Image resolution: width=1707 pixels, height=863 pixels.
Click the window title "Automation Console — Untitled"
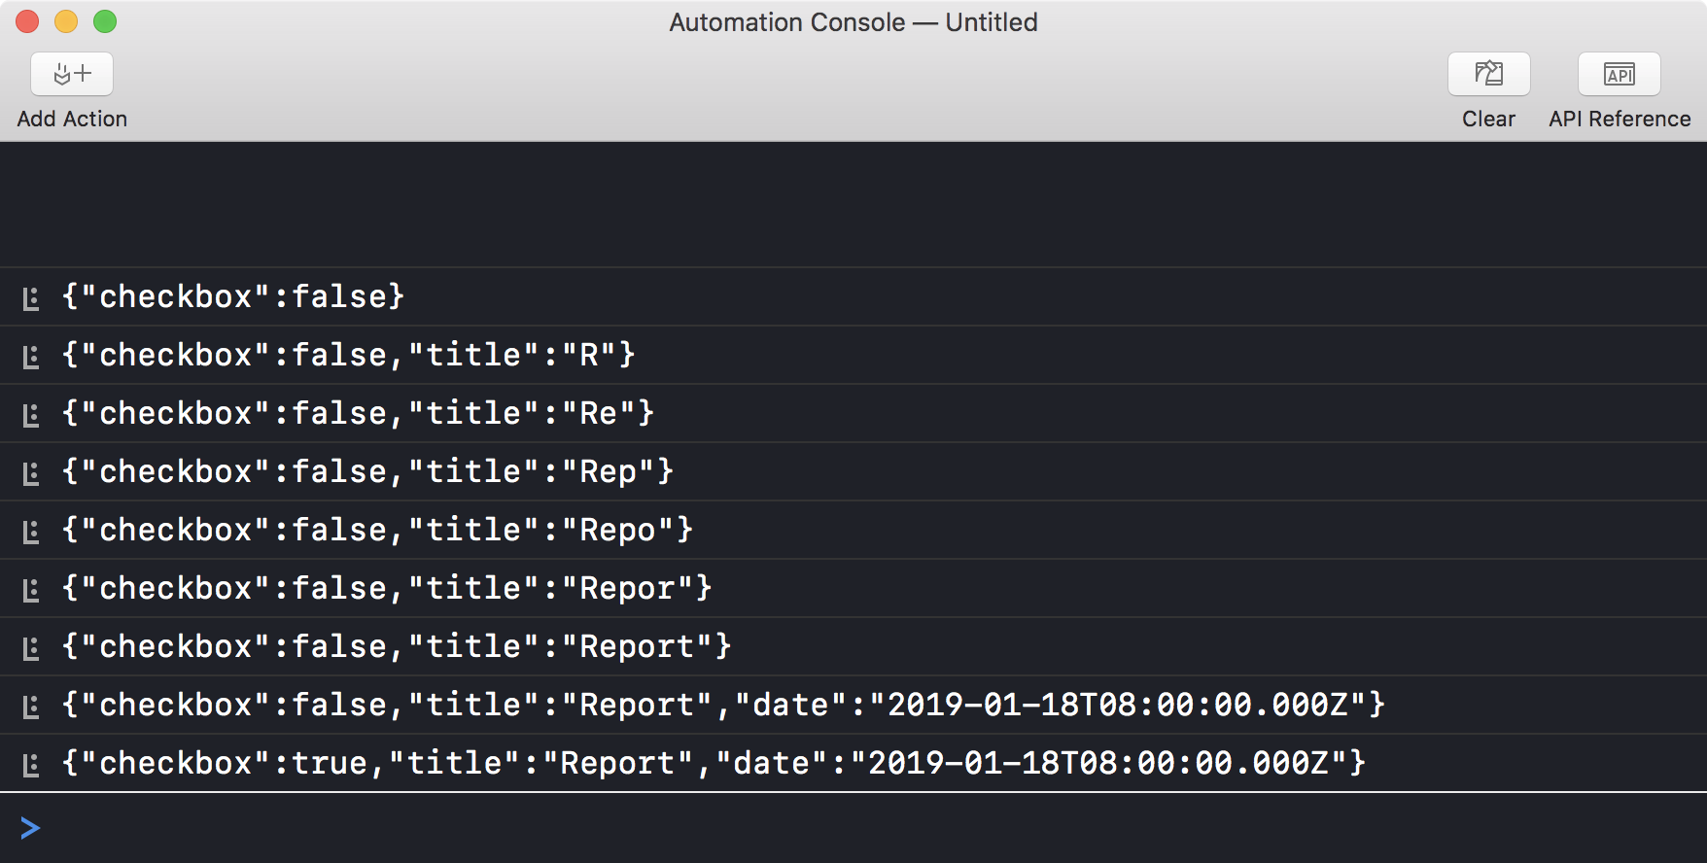853,22
